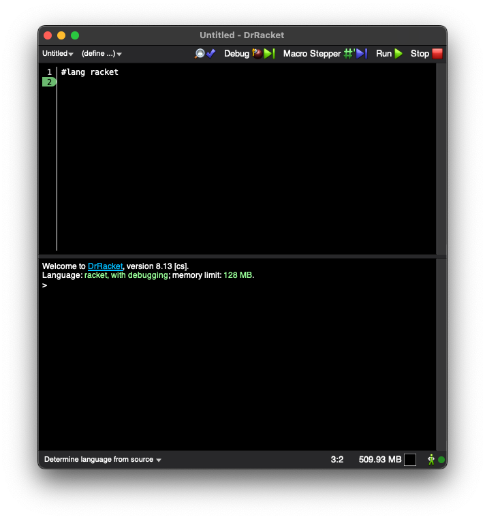Screen dimensions: 485x519
Task: Click on the #lang racket line
Action: [89, 72]
